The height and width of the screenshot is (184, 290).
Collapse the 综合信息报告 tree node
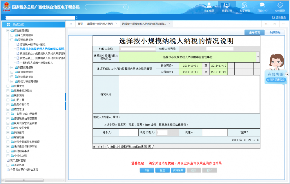pyautogui.click(x=8, y=30)
